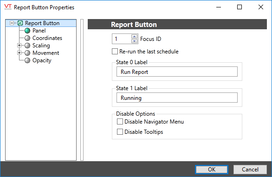Expand the Movement tree node
Image resolution: width=272 pixels, height=177 pixels.
click(x=19, y=53)
